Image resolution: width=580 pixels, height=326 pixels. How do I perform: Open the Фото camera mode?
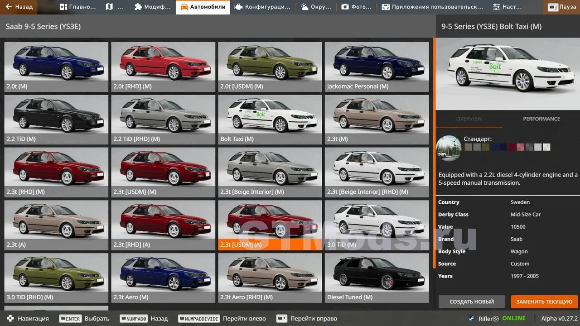point(356,7)
